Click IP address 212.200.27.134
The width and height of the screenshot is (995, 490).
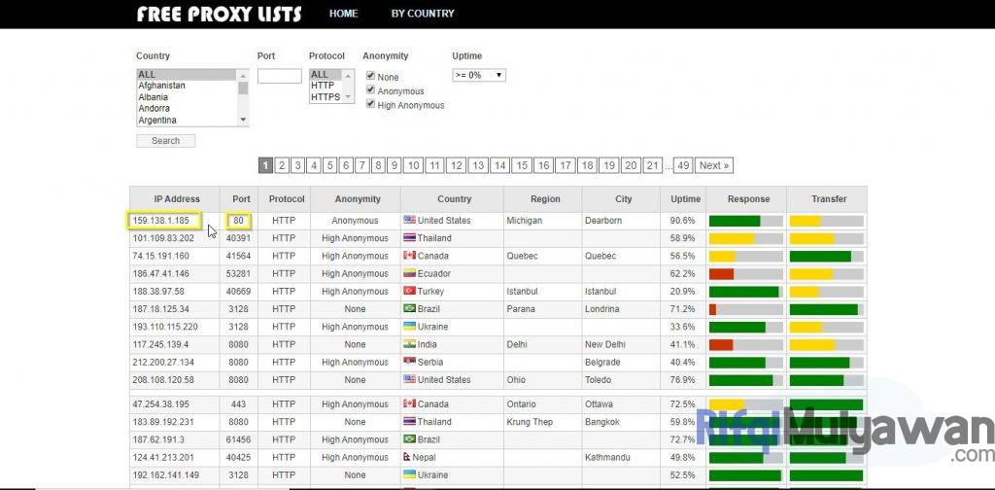point(163,363)
